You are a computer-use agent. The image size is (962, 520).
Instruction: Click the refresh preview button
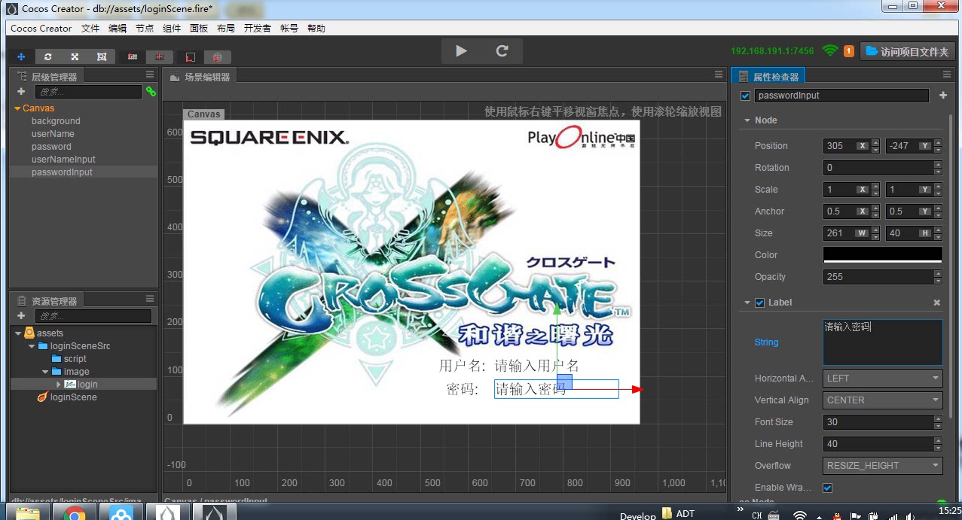[x=502, y=50]
